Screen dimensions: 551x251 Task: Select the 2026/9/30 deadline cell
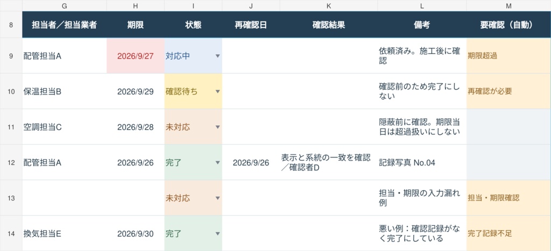pos(136,233)
